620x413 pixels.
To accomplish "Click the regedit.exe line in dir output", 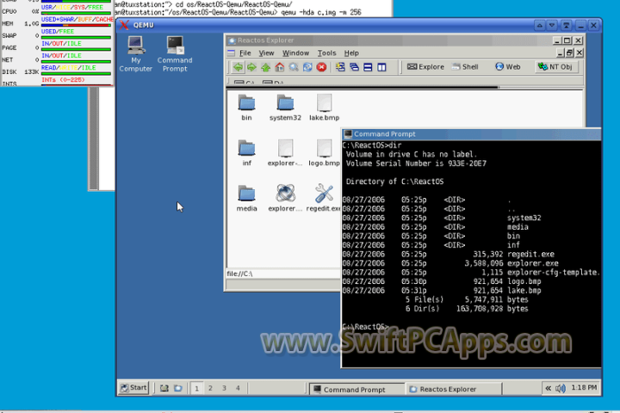I will point(449,254).
